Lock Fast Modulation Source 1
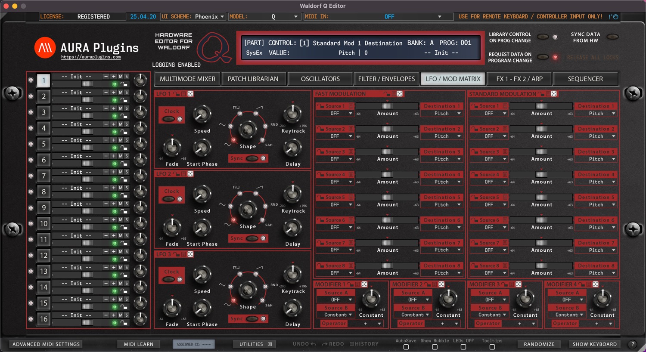The image size is (646, 352). coord(320,106)
